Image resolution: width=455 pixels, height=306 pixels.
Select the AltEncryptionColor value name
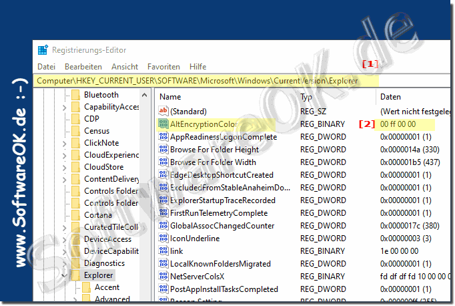click(203, 124)
